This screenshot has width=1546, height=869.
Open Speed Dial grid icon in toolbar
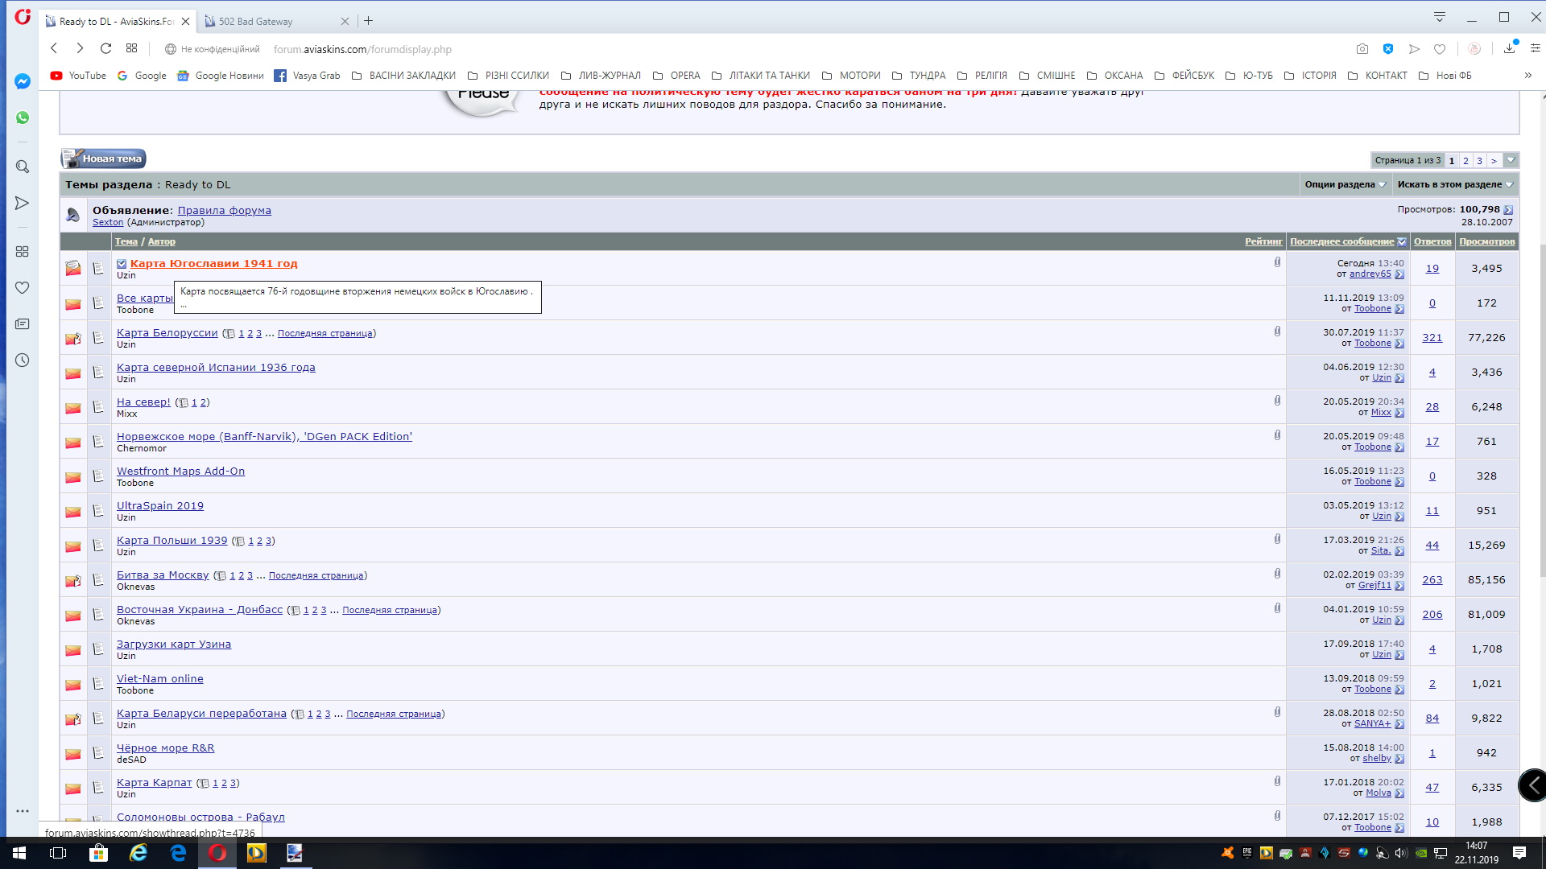tap(132, 49)
